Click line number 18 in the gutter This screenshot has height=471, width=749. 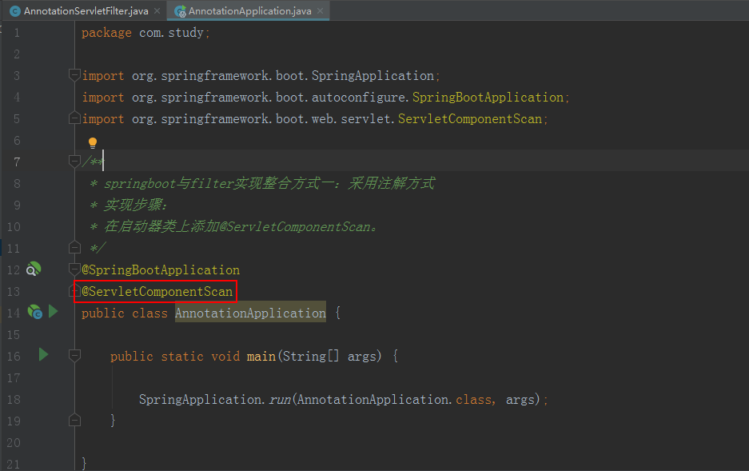(14, 399)
